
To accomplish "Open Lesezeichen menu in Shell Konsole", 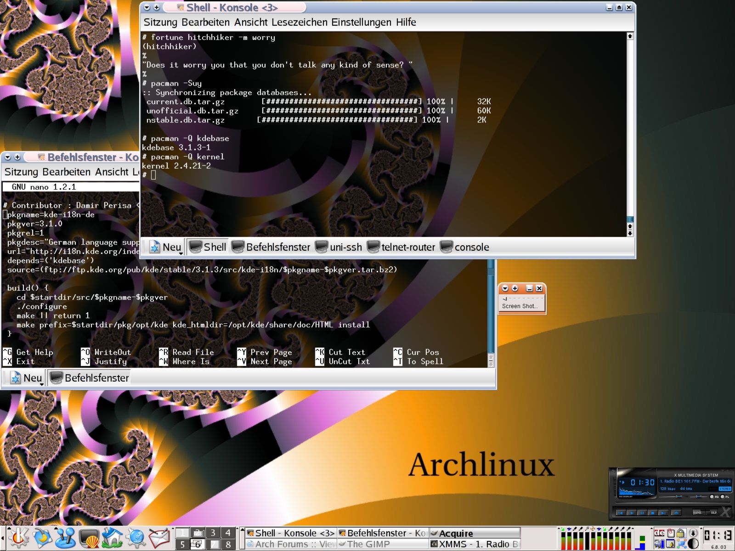I will pyautogui.click(x=300, y=22).
